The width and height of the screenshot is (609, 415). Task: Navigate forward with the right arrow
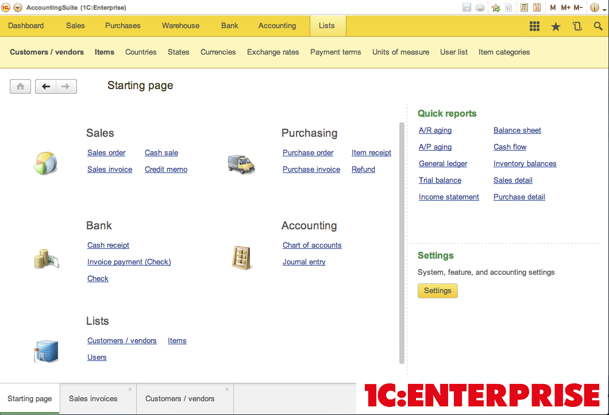click(67, 86)
